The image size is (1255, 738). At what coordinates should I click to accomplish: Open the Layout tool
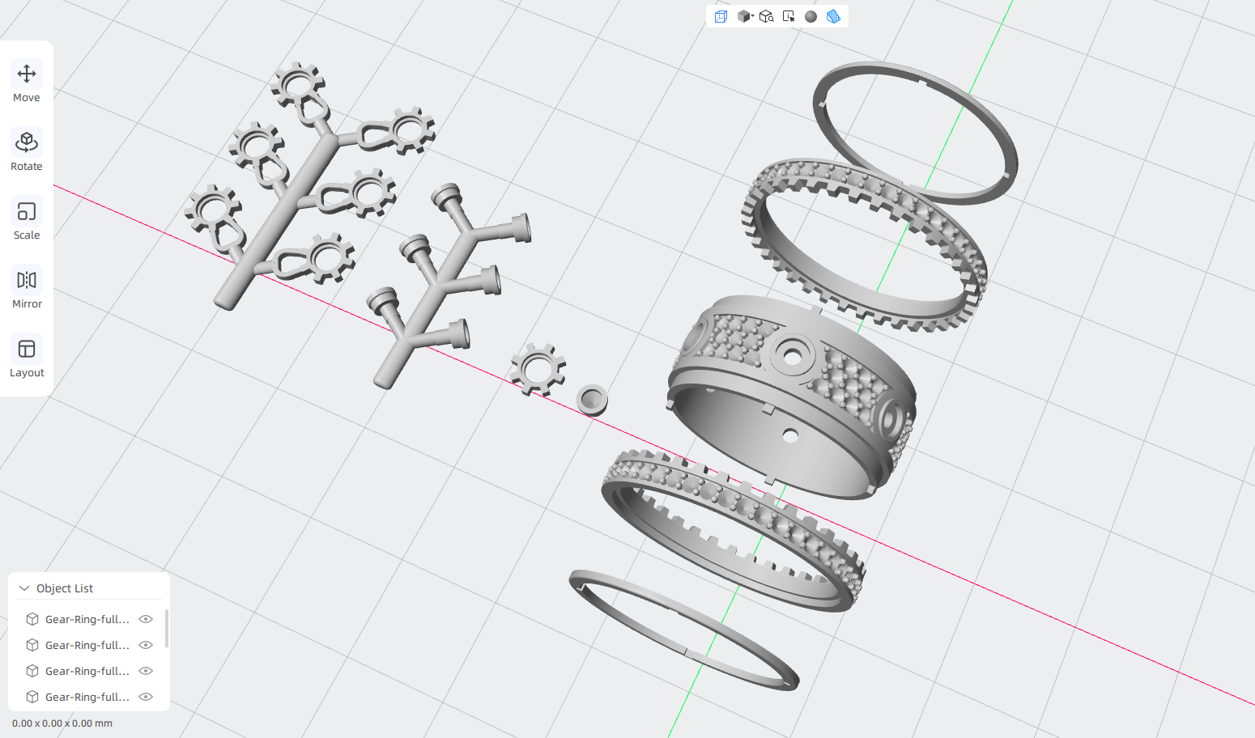click(x=27, y=357)
